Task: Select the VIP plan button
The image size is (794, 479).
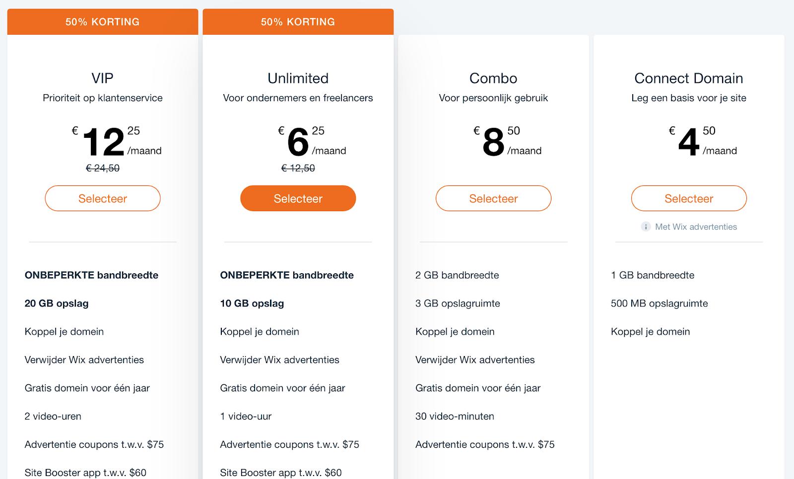Action: click(x=103, y=198)
